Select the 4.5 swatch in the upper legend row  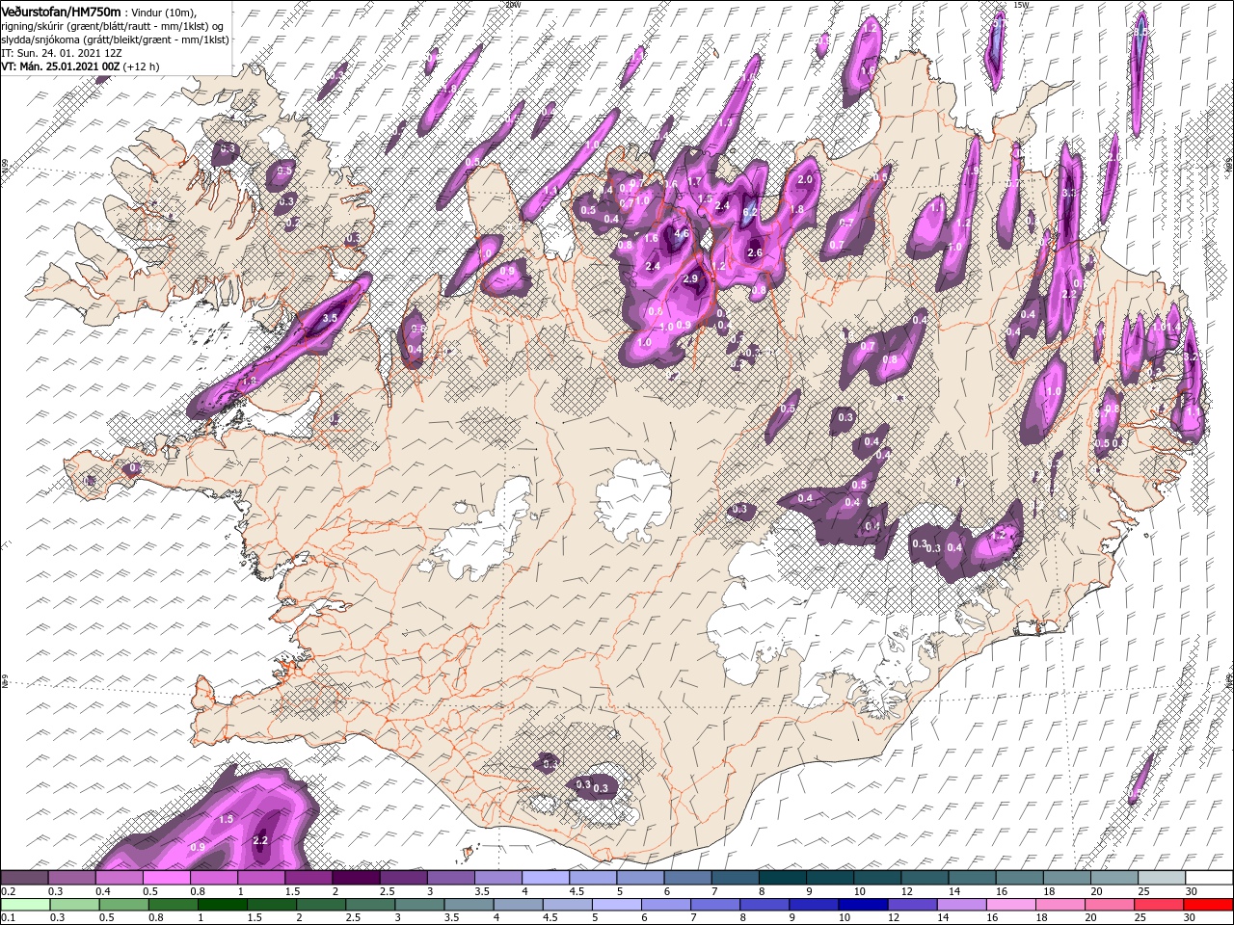pos(593,878)
